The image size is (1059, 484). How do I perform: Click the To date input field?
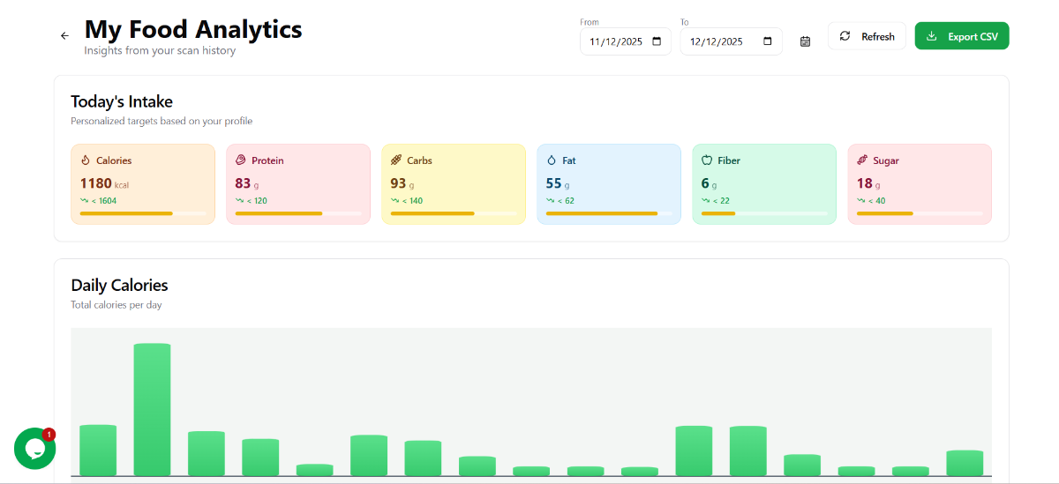pos(717,41)
